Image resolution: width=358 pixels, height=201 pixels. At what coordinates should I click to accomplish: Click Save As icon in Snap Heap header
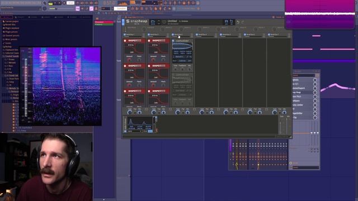click(x=231, y=22)
